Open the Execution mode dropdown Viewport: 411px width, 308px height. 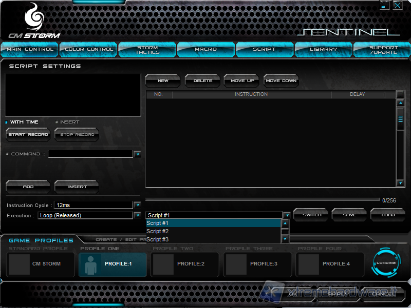pyautogui.click(x=137, y=215)
